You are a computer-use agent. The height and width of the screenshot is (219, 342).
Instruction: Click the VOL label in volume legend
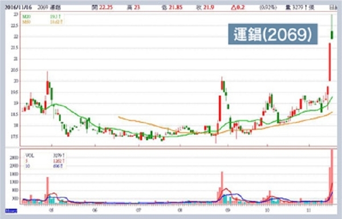(30, 156)
